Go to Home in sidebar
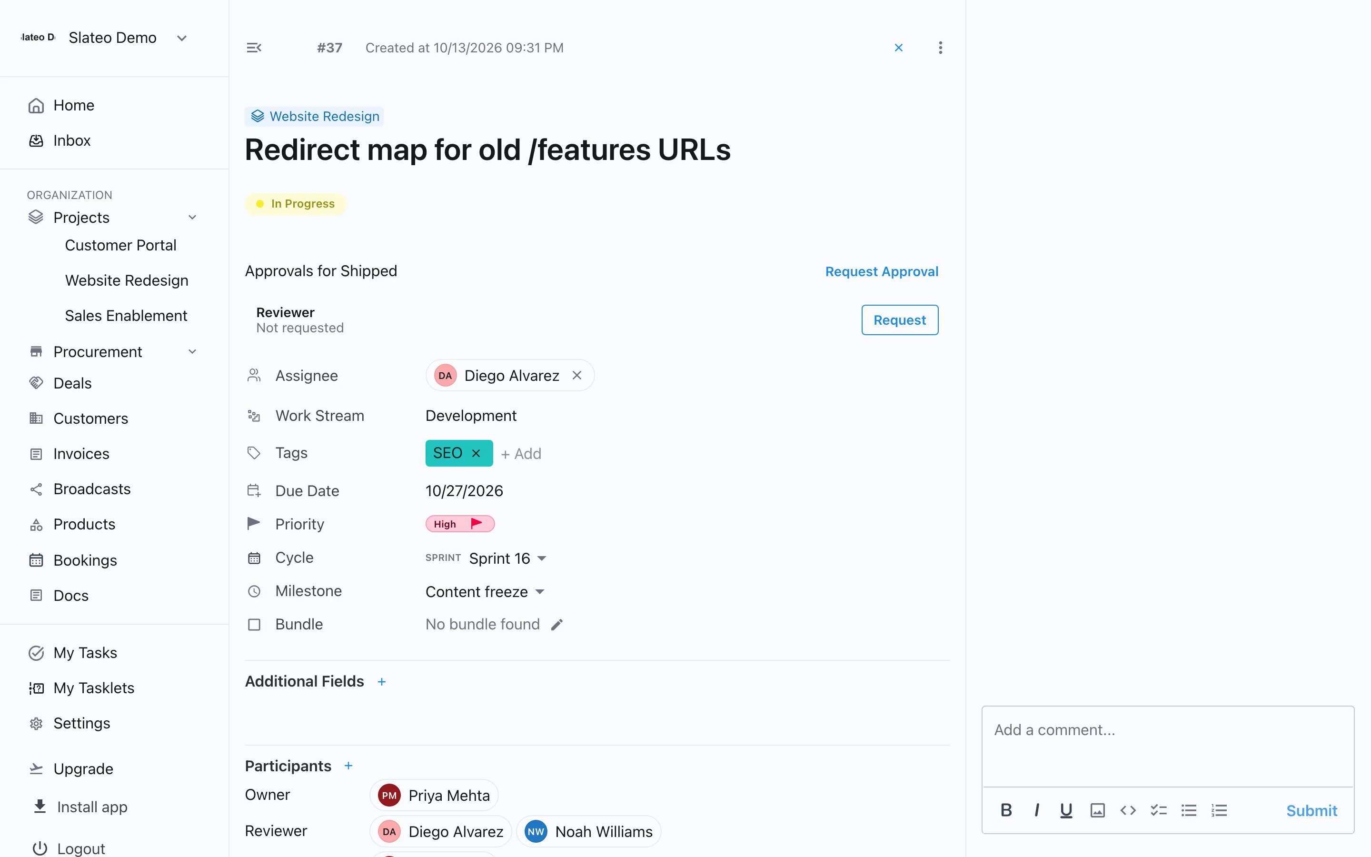Image resolution: width=1371 pixels, height=857 pixels. tap(74, 105)
